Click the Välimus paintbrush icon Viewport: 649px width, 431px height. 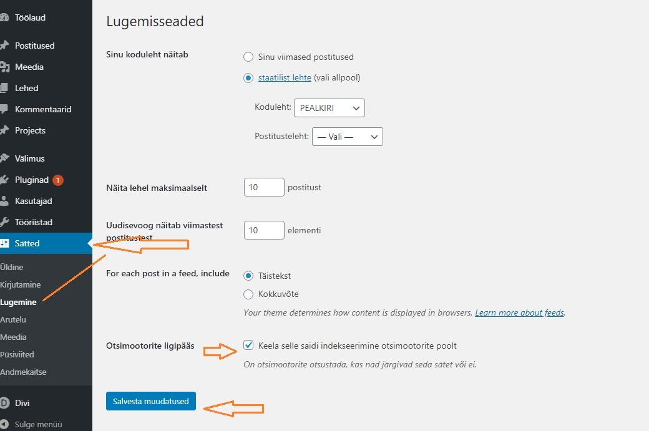pos(4,158)
